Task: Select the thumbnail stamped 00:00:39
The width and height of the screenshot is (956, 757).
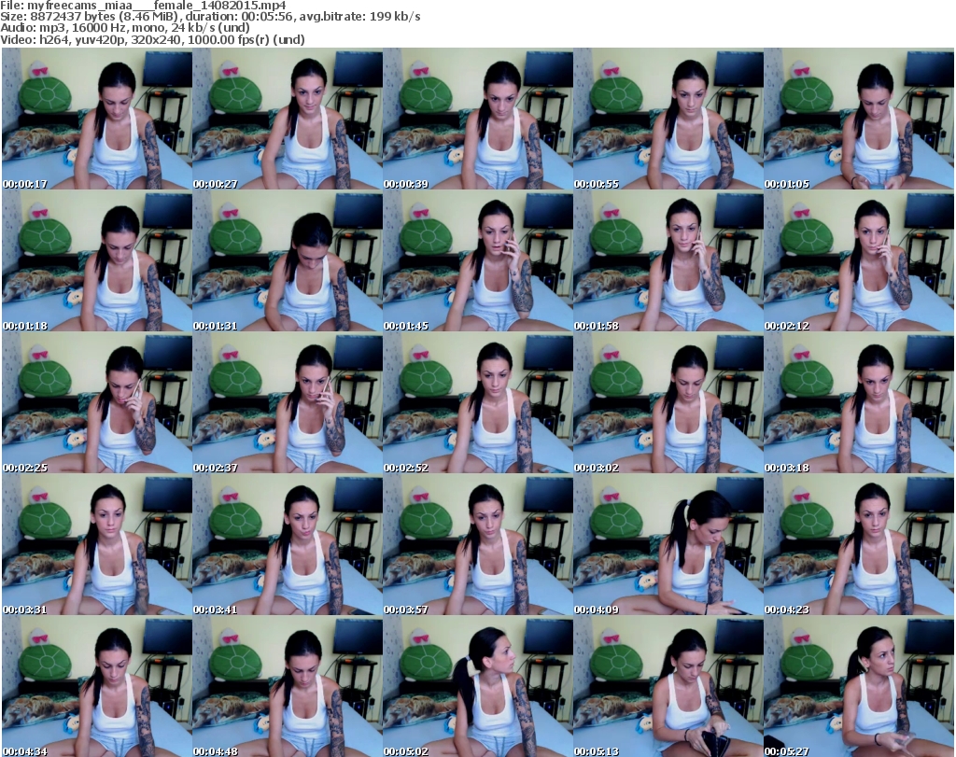Action: (x=478, y=119)
